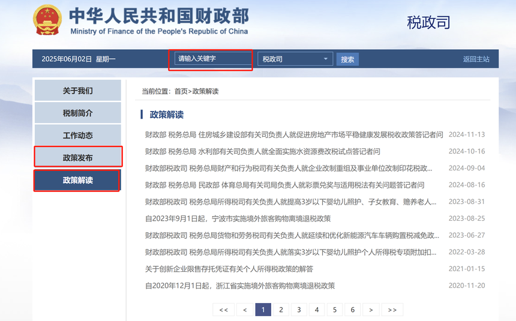Click the date 2020-11-20
This screenshot has width=516, height=321.
click(467, 286)
